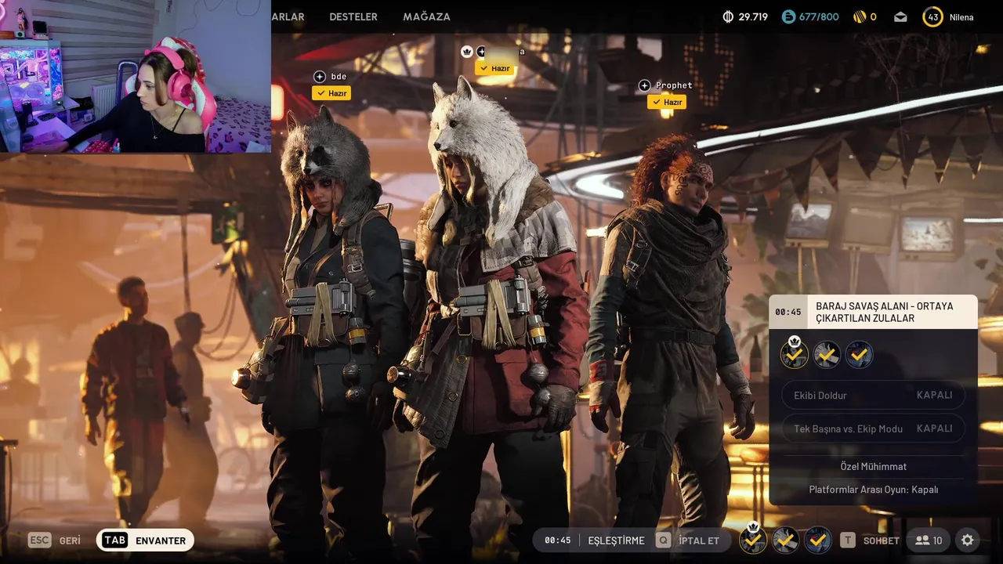The image size is (1003, 564).
Task: Click the blue token balance 677/800
Action: click(810, 16)
